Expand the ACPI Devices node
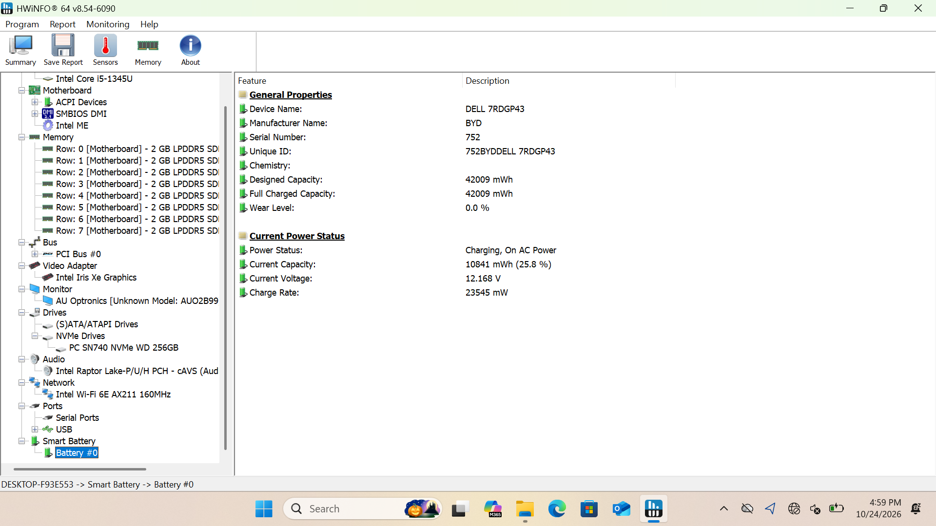Screen dimensions: 936x526 (x=35, y=102)
